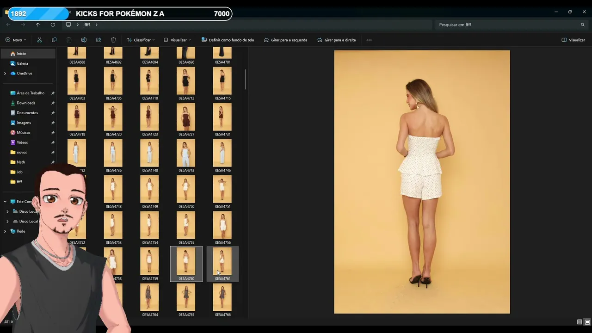The width and height of the screenshot is (592, 333).
Task: Select thumbnail 0E5A4754
Action: [150, 228]
